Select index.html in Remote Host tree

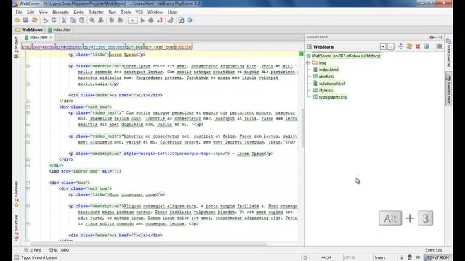pyautogui.click(x=328, y=70)
